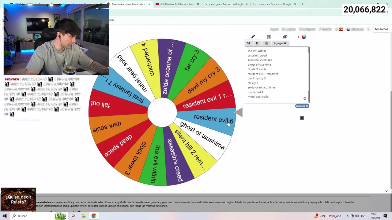Screen dimensions: 392x220
Task: Open wheel settings gear button
Action: point(266,43)
